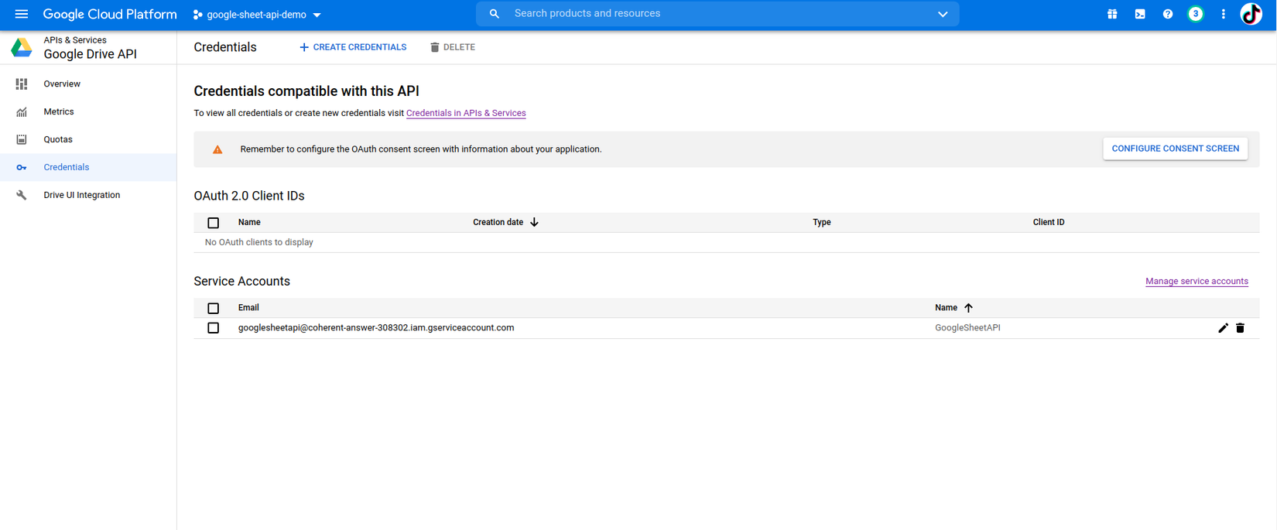This screenshot has height=530, width=1277.
Task: Click the Metrics chart icon
Action: click(22, 111)
